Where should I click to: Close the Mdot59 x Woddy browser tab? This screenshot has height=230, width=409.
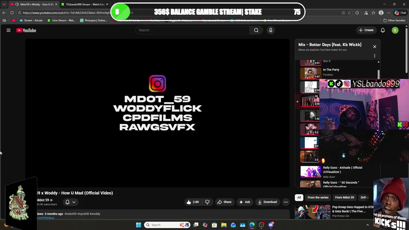pos(56,4)
